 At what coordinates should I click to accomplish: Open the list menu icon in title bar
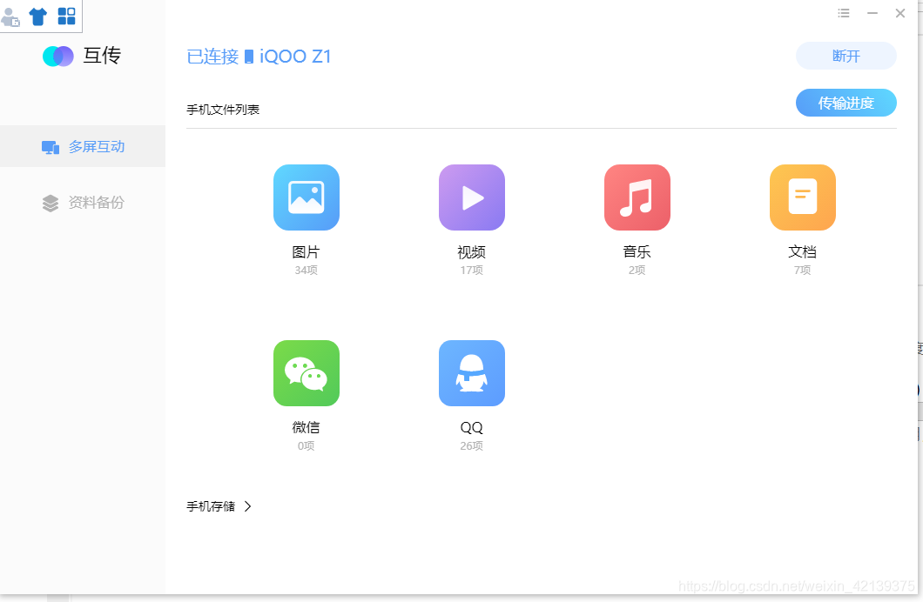pyautogui.click(x=844, y=13)
